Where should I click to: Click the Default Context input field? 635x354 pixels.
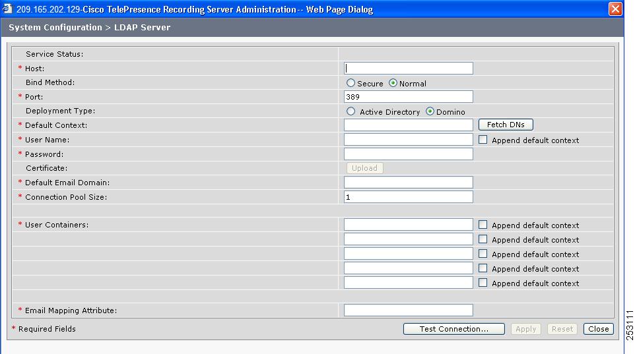pos(408,125)
